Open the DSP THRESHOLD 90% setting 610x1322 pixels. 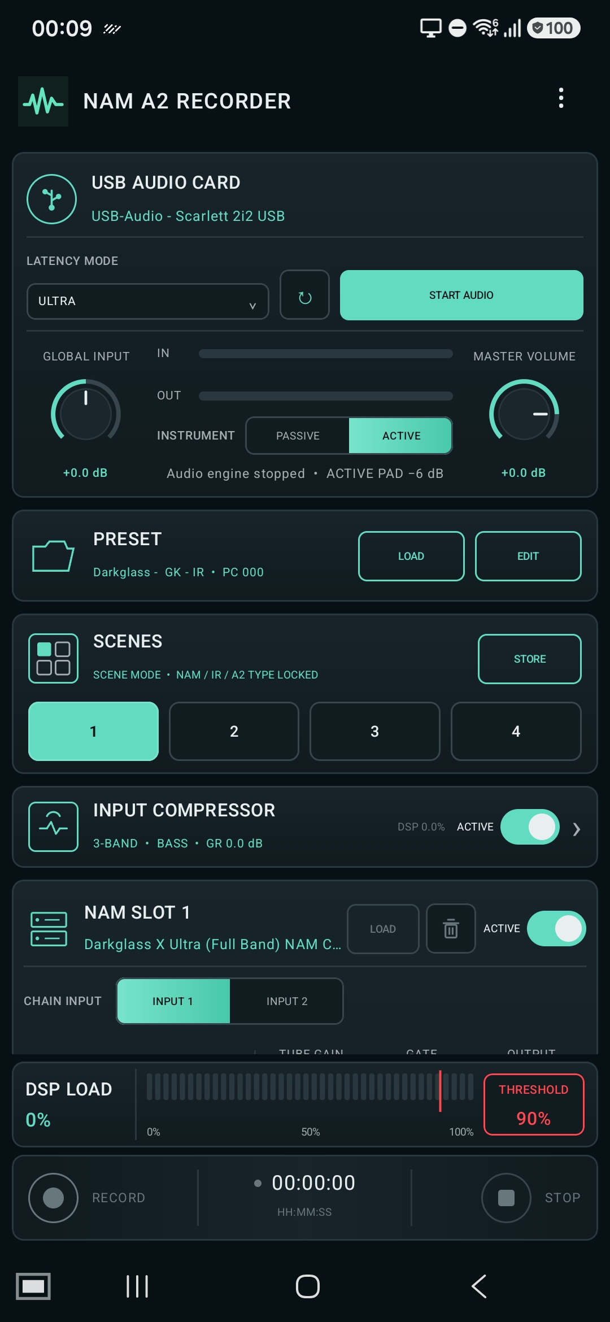(x=534, y=1104)
